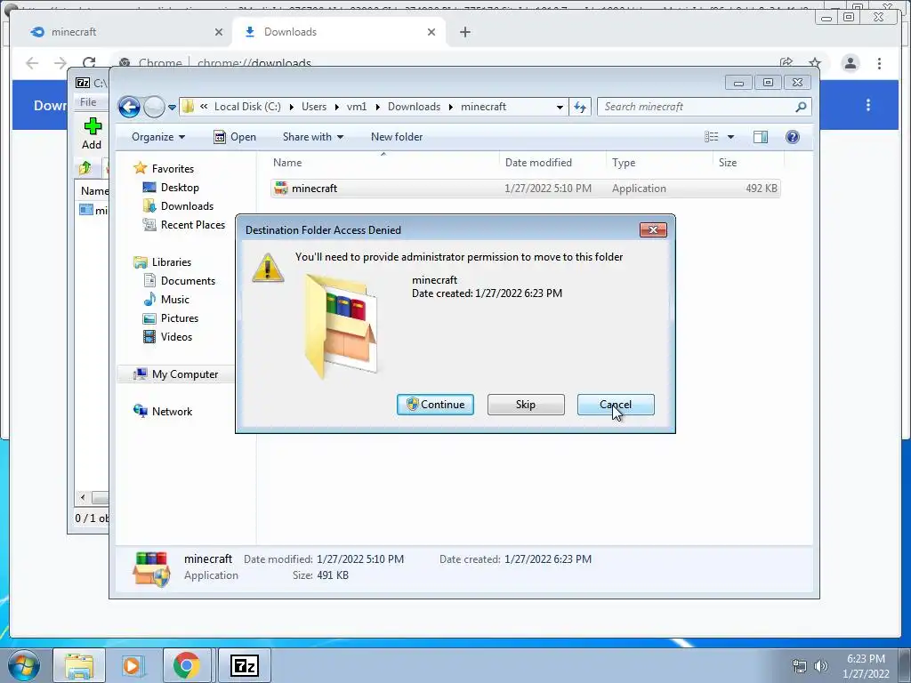
Task: Open a new Chrome tab
Action: (464, 32)
